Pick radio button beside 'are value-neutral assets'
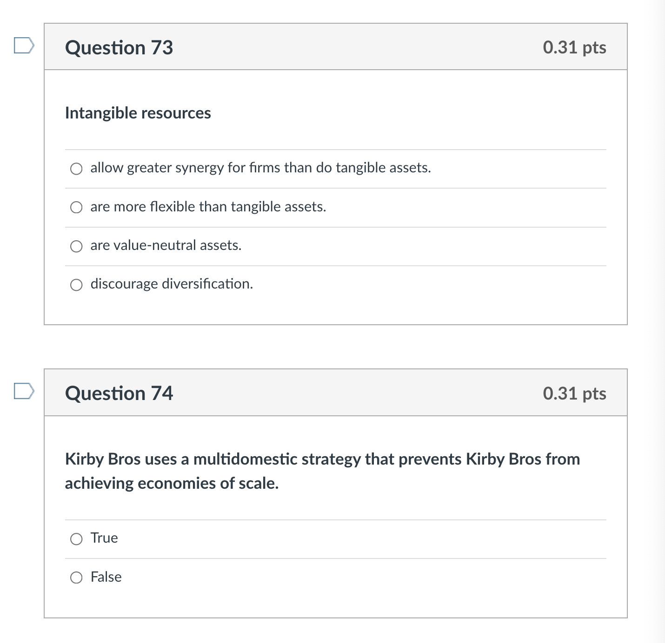The image size is (665, 643). [76, 246]
